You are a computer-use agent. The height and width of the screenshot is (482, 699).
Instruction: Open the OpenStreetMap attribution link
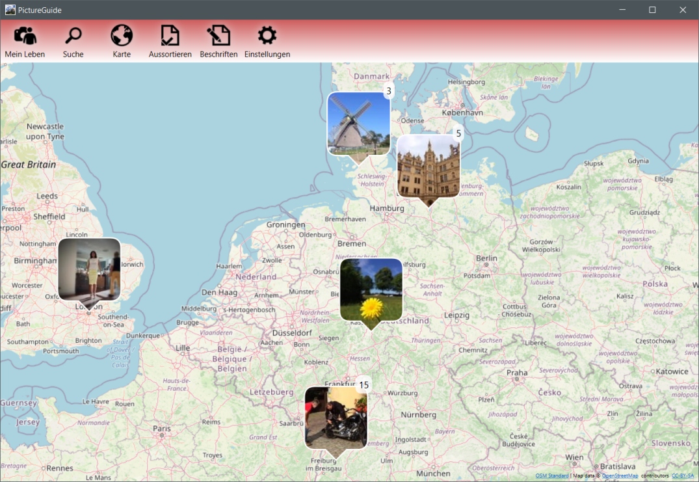click(x=620, y=475)
